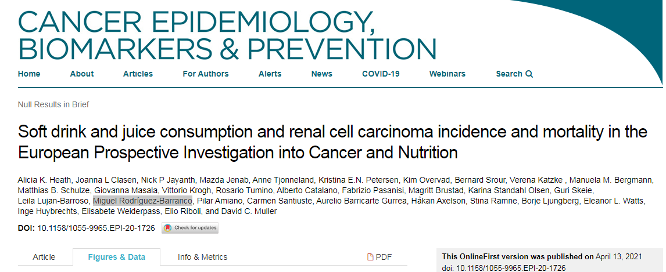666x272 pixels.
Task: Click the PDF document icon
Action: click(x=370, y=257)
